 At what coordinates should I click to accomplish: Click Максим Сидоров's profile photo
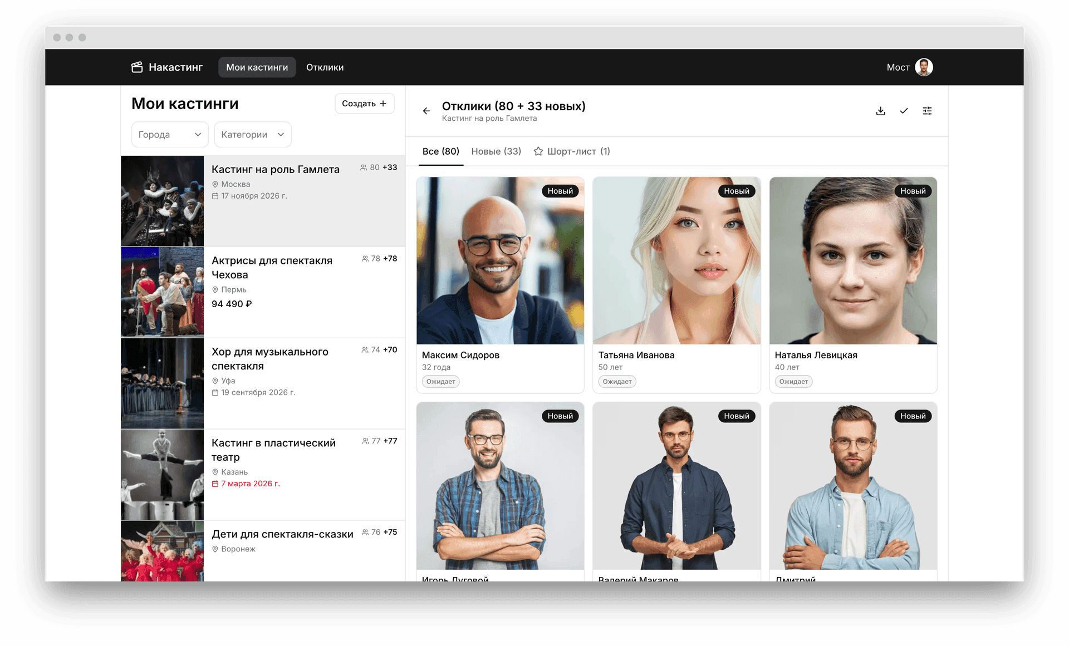coord(500,260)
